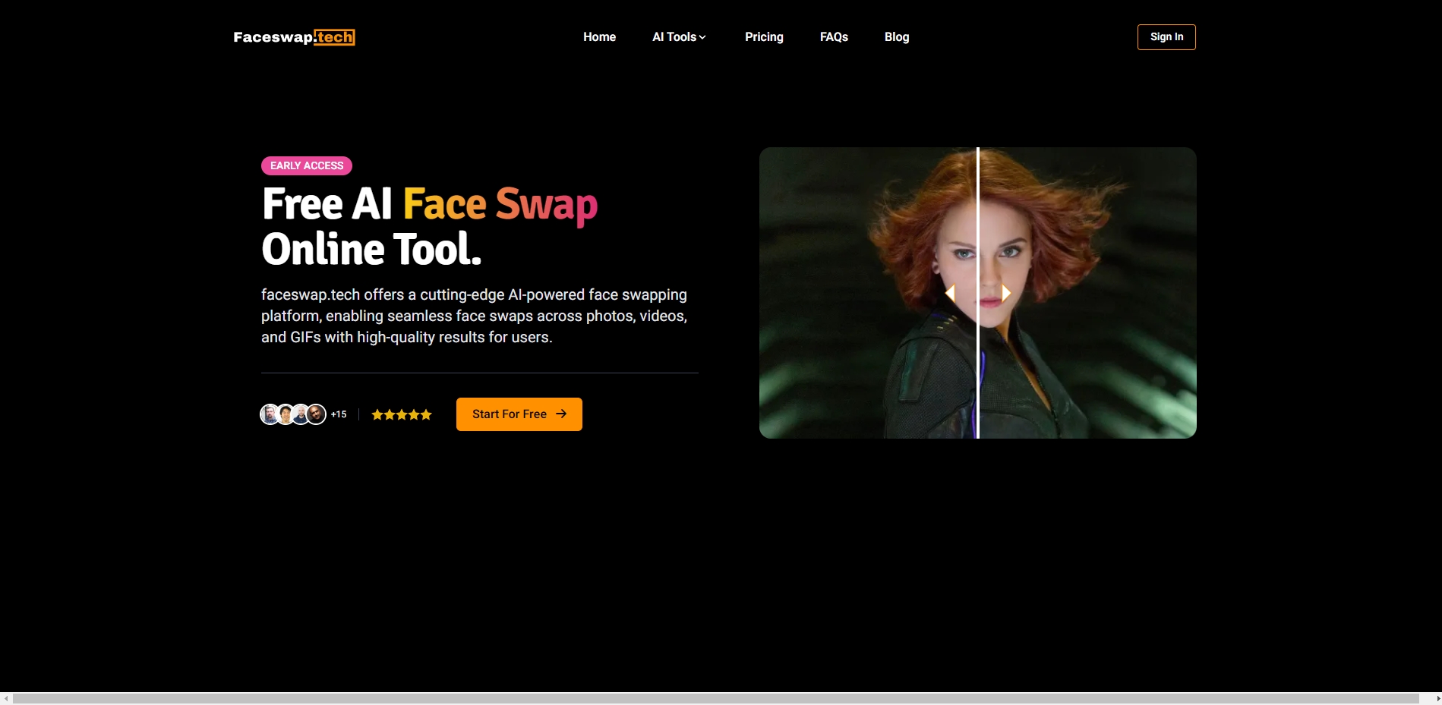The height and width of the screenshot is (705, 1442).
Task: Go to the Home menu item
Action: (599, 37)
